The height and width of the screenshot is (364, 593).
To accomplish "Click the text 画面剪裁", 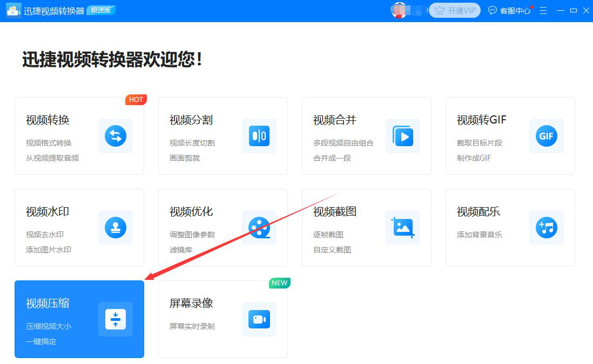I will [x=185, y=158].
